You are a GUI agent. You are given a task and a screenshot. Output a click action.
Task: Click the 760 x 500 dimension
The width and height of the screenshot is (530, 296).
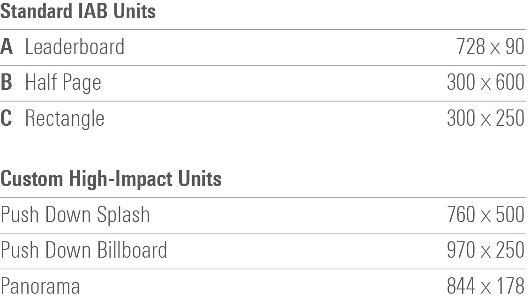click(485, 215)
